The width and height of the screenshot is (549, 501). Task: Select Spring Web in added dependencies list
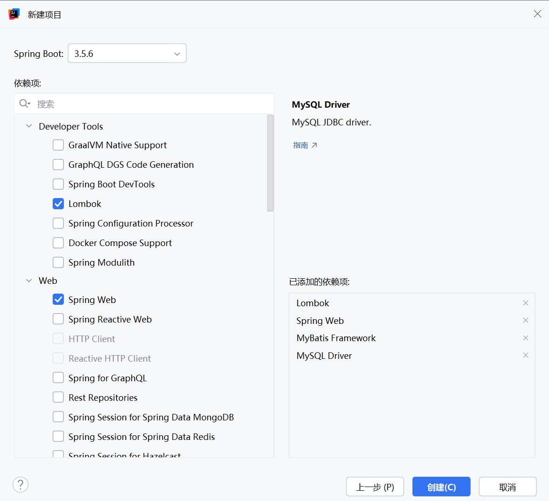tap(412, 321)
